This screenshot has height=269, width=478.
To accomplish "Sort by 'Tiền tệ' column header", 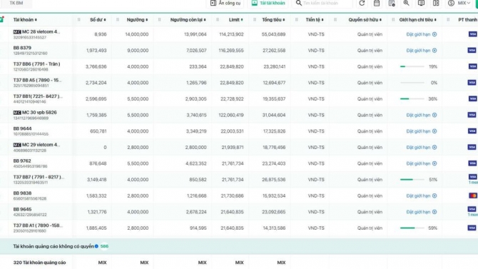I will click(x=315, y=20).
